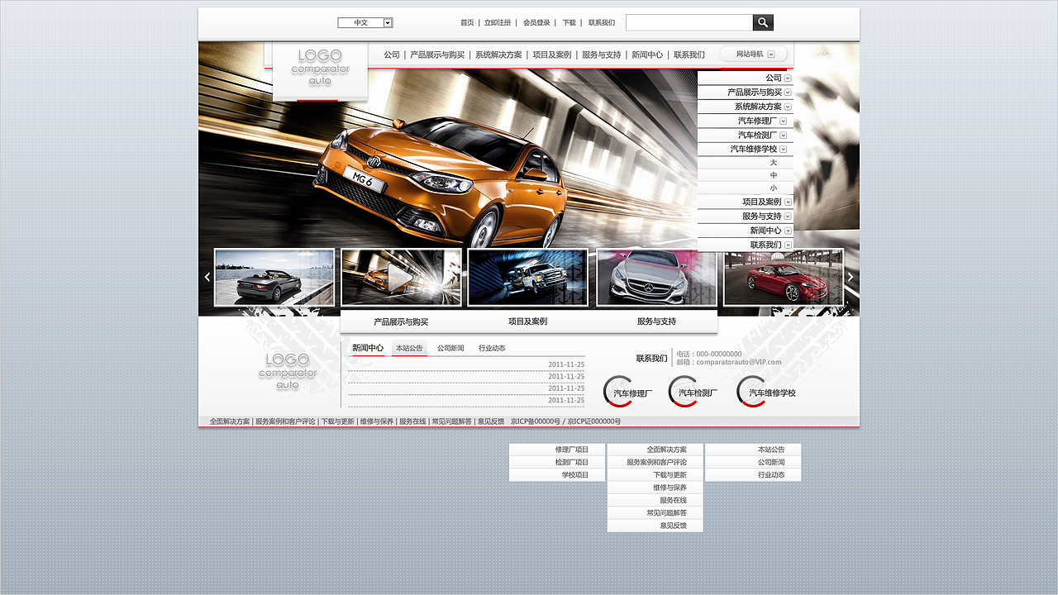Select 学校项目 submenu item

(557, 475)
